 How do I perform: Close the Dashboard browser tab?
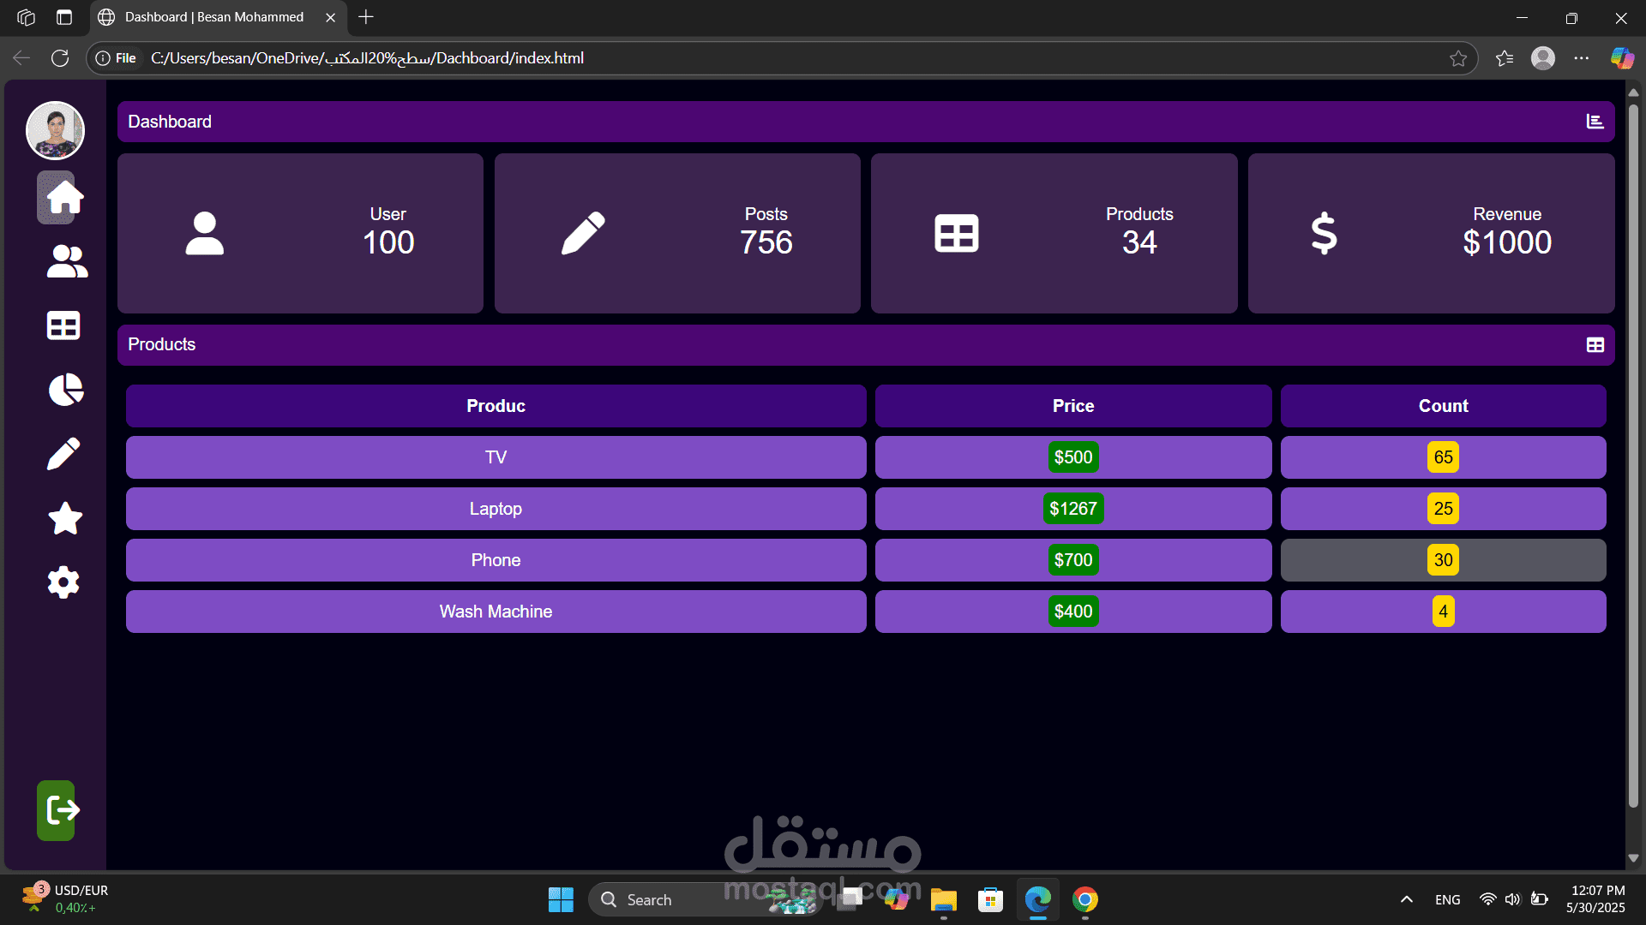330,17
